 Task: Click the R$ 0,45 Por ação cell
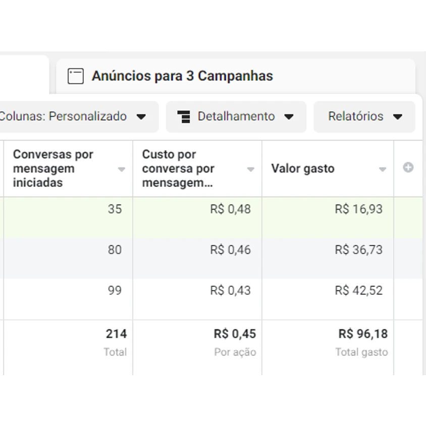coord(235,334)
